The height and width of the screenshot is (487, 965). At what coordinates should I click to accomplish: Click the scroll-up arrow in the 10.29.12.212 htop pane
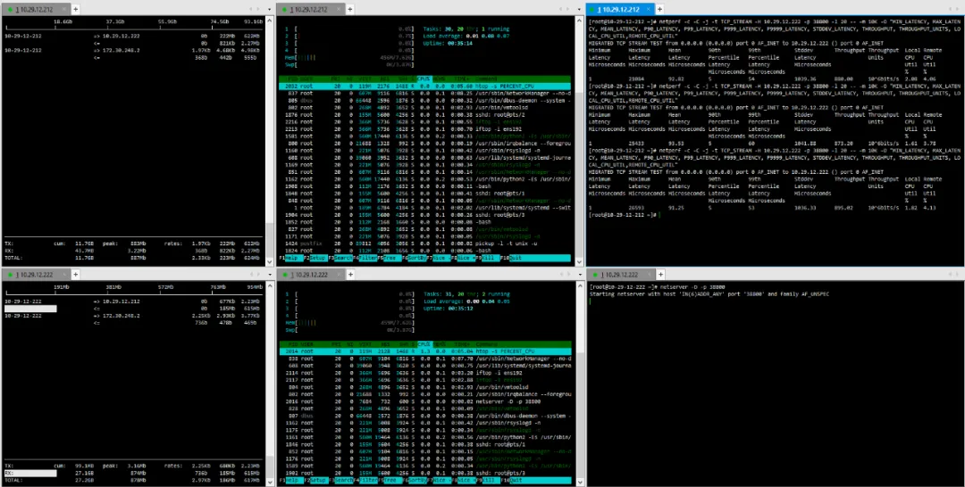(579, 20)
